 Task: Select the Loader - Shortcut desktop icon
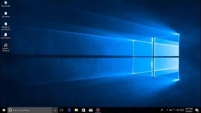coord(6,47)
